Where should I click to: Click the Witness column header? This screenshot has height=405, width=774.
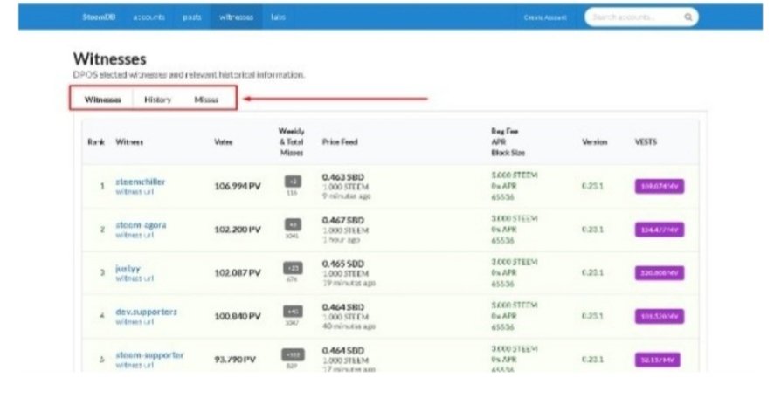point(129,142)
